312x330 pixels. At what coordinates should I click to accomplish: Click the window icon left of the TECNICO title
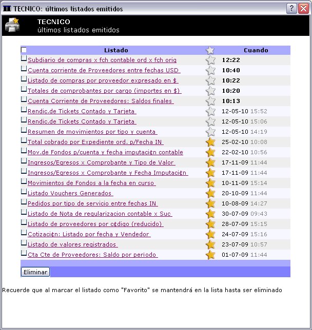7,9
